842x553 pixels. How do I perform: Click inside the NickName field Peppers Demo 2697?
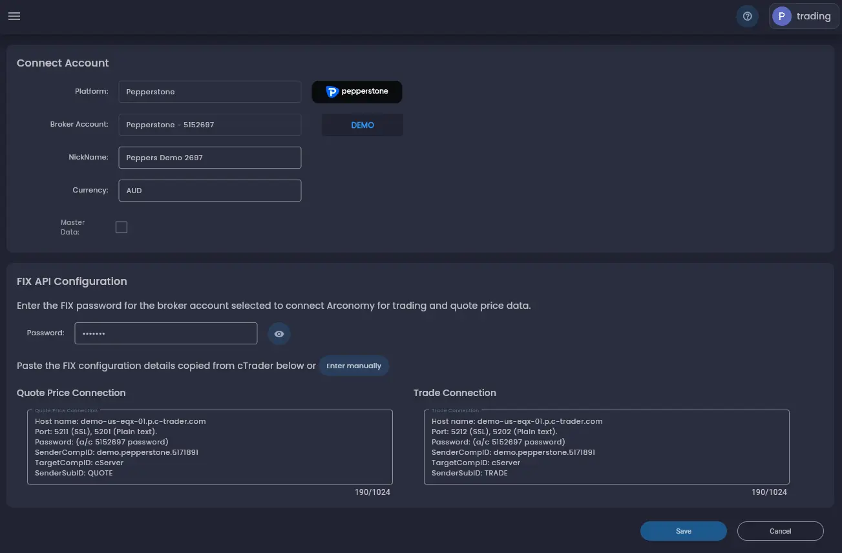(209, 157)
